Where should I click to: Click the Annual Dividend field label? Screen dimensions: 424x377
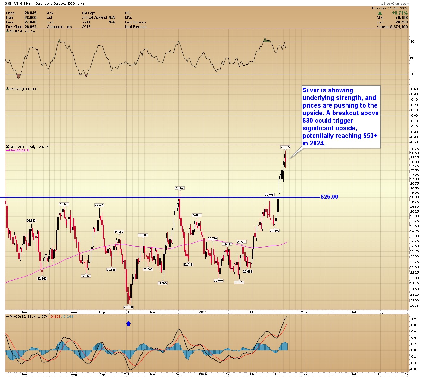[95, 18]
